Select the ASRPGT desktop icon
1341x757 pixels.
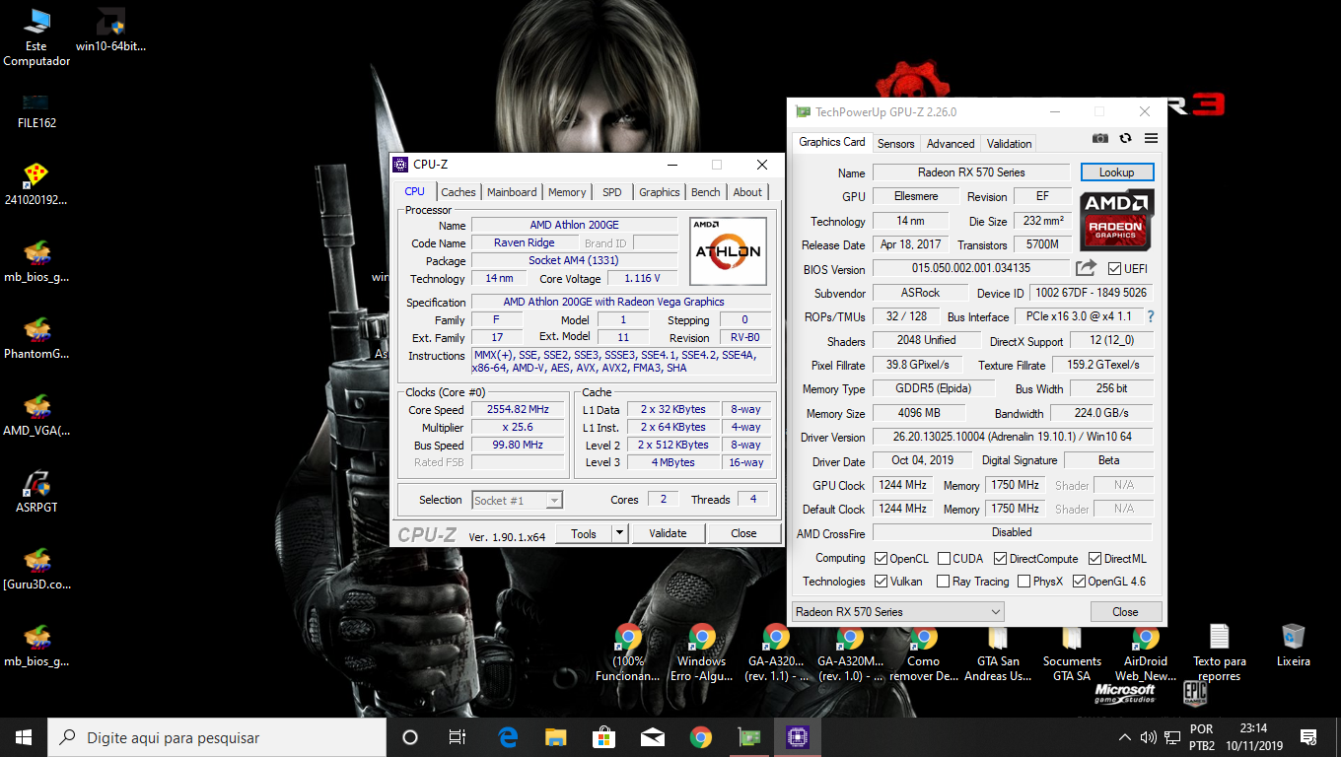pos(36,492)
